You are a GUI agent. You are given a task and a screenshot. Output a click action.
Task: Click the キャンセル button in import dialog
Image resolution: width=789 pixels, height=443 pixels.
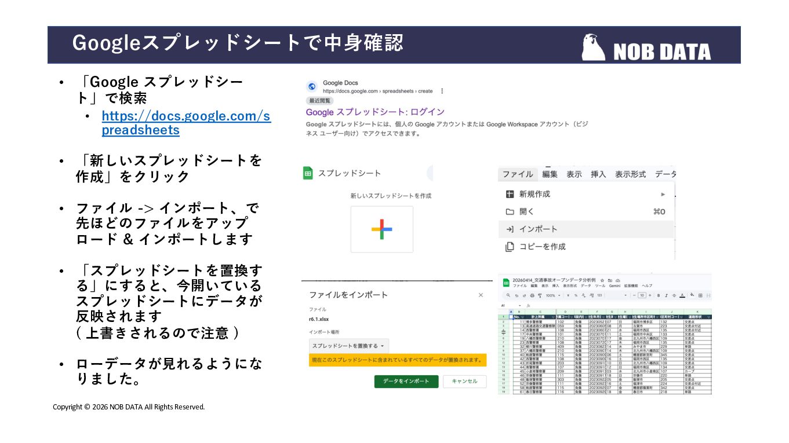pyautogui.click(x=464, y=381)
